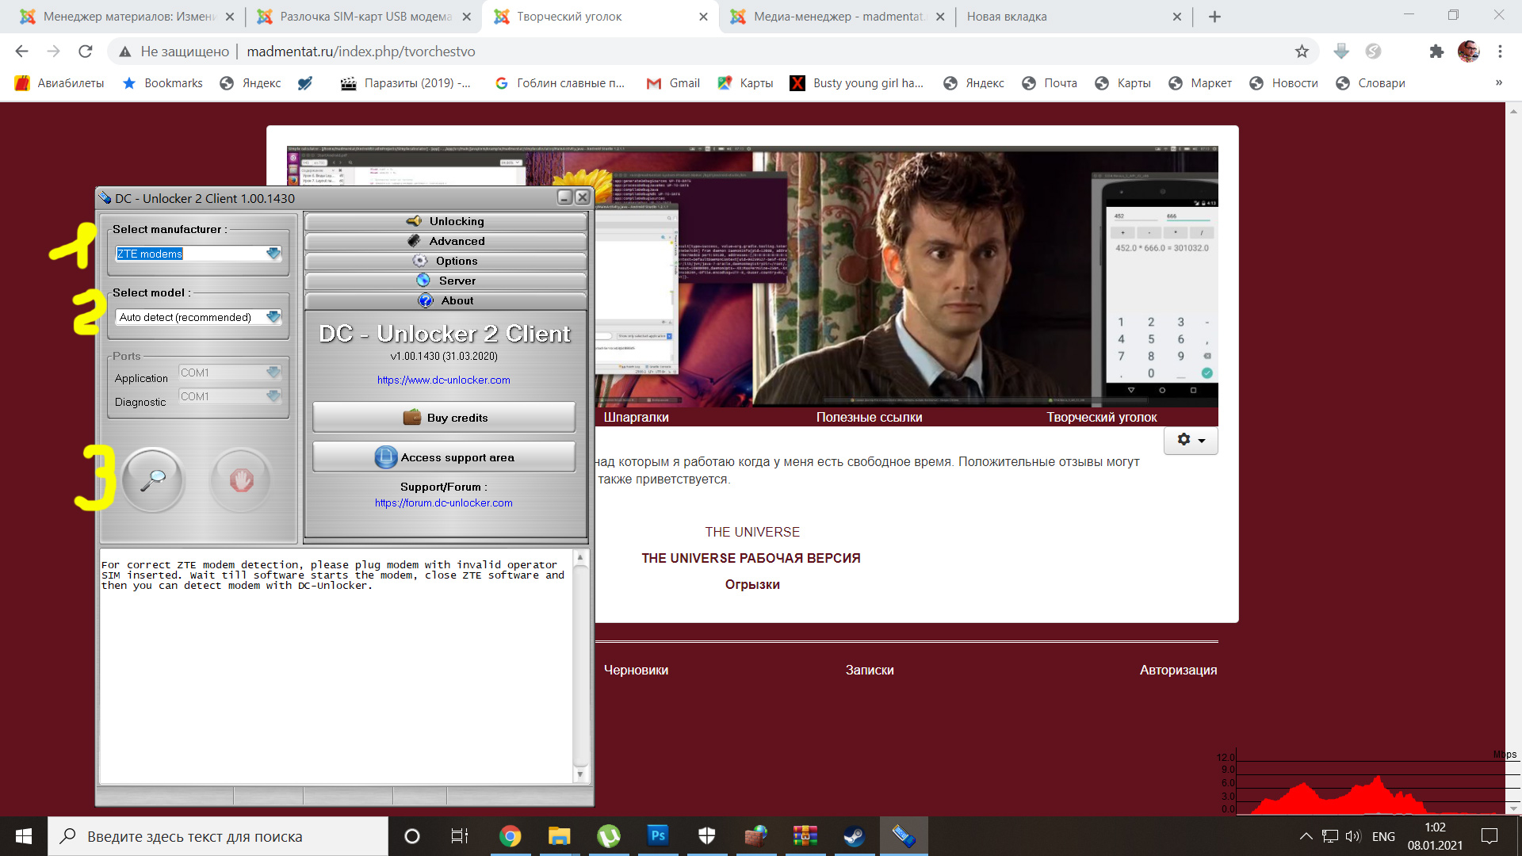Open Task View on the taskbar

point(460,836)
